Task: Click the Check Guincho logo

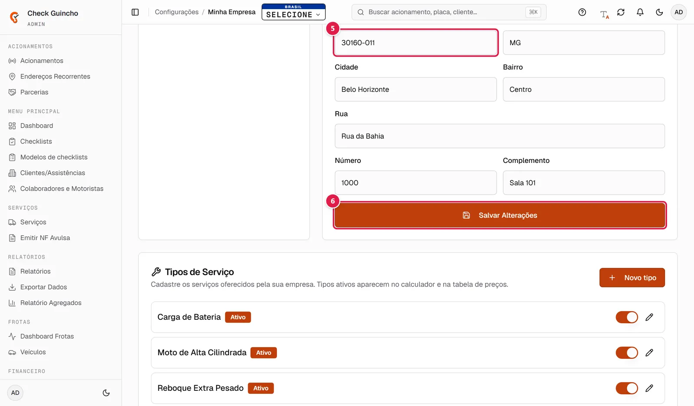Action: tap(14, 17)
